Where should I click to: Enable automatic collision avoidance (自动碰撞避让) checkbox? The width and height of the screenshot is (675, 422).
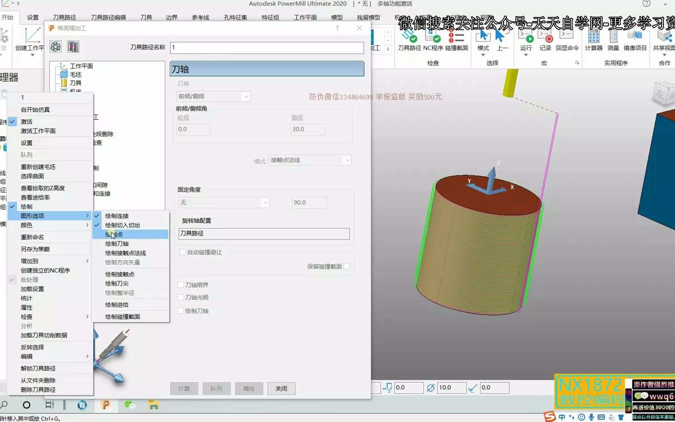pos(182,252)
